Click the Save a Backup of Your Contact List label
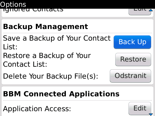155x116 pixels. coord(57,43)
